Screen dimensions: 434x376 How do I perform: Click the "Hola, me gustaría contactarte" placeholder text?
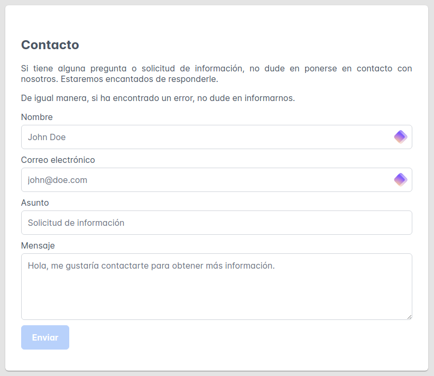click(151, 265)
